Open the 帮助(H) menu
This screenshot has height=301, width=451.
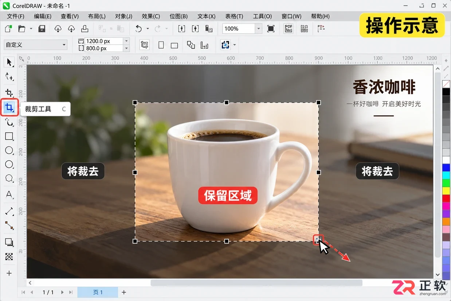pos(320,16)
